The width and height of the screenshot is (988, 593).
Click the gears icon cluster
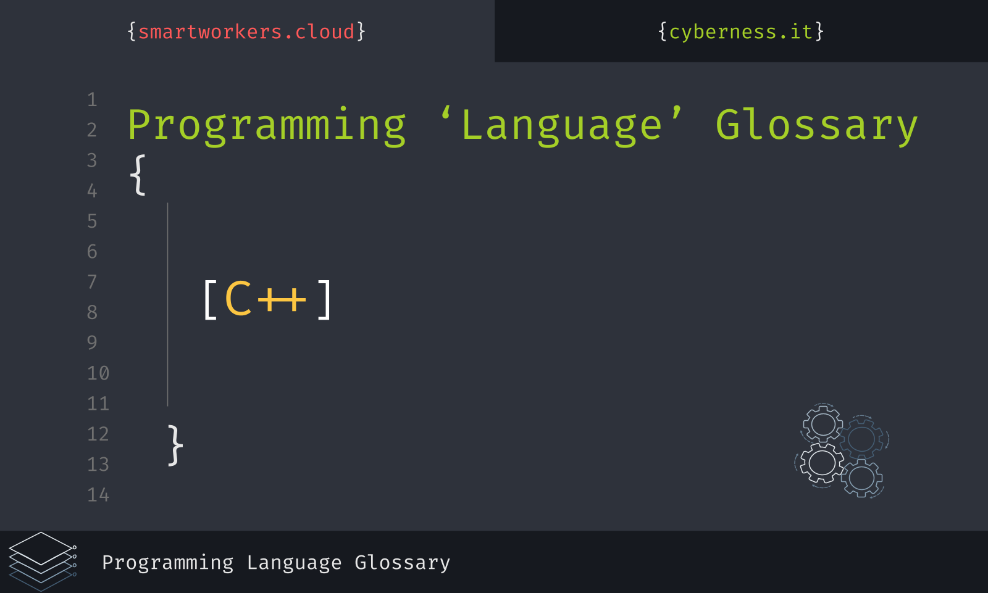[x=842, y=450]
